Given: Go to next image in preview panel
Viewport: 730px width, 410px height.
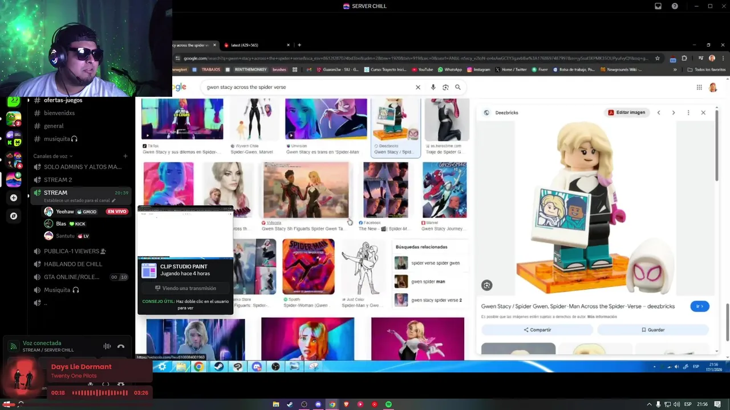Looking at the screenshot, I should (x=674, y=113).
